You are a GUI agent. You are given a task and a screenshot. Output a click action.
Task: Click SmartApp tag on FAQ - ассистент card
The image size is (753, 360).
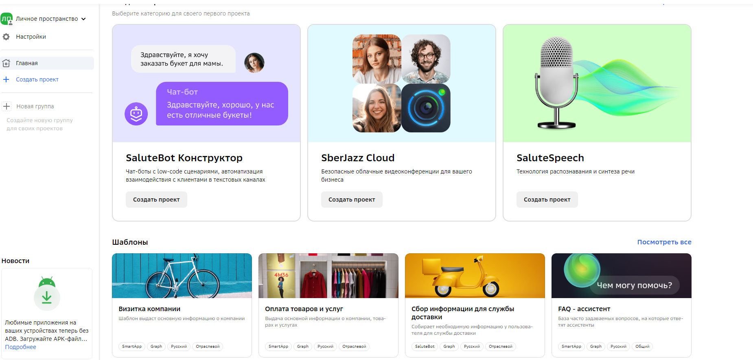(x=571, y=347)
